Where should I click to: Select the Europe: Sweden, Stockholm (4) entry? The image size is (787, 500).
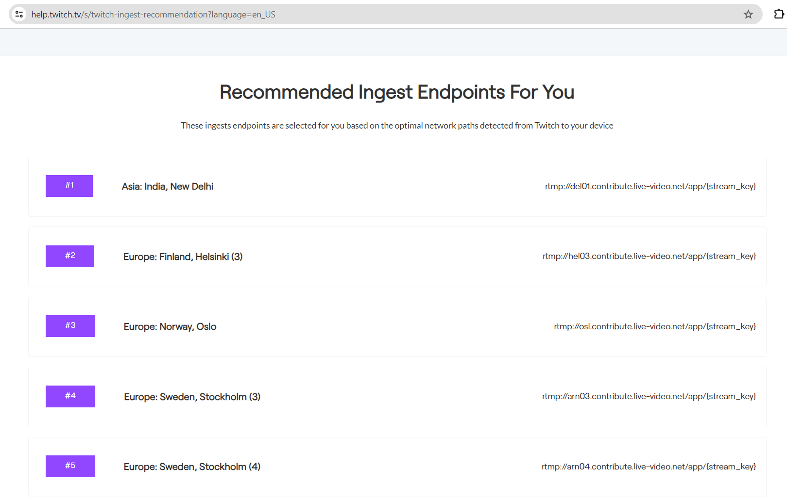tap(192, 467)
